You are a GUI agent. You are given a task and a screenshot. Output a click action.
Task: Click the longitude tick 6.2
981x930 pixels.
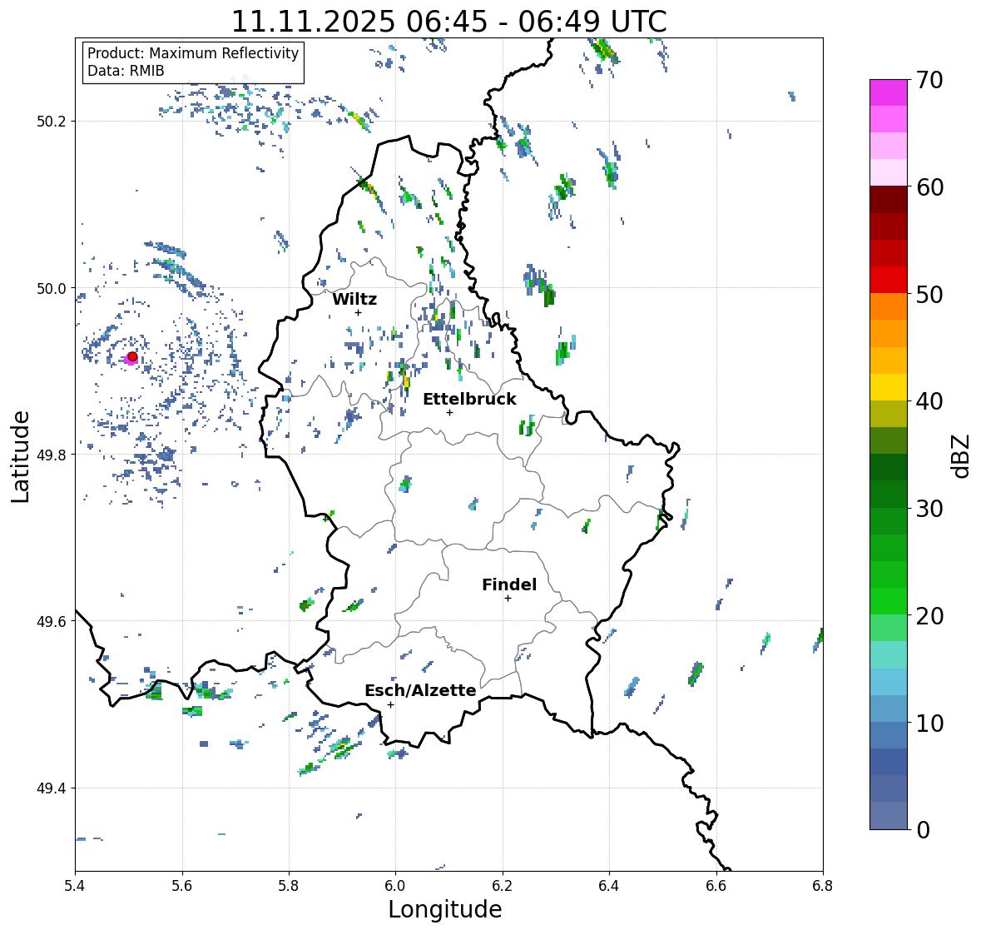coord(503,886)
